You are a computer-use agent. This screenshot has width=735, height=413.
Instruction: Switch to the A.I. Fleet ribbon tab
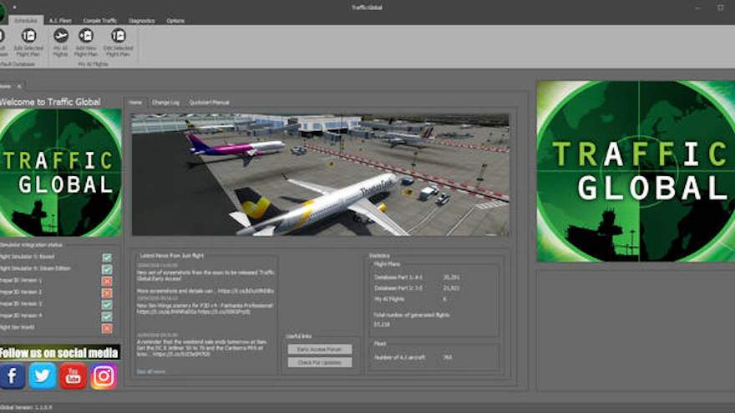pos(60,21)
